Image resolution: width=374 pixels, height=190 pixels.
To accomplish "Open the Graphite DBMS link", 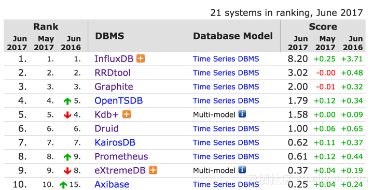I will (114, 87).
